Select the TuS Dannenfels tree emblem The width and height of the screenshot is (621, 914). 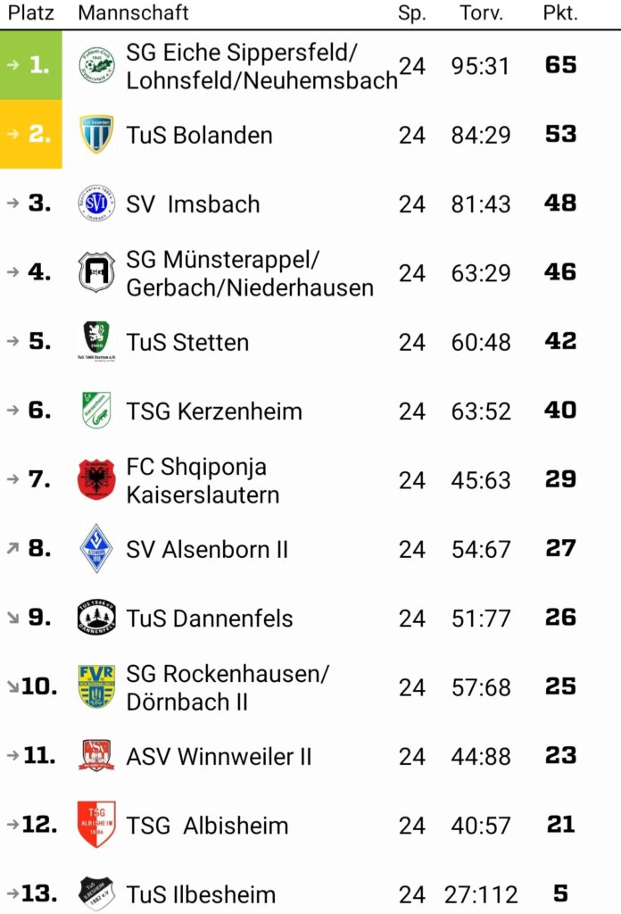(x=96, y=618)
